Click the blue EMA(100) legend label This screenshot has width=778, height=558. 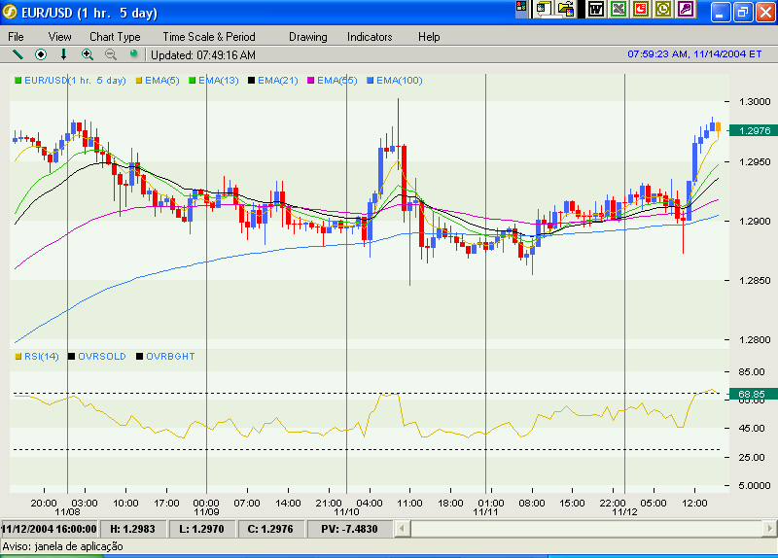tap(400, 81)
